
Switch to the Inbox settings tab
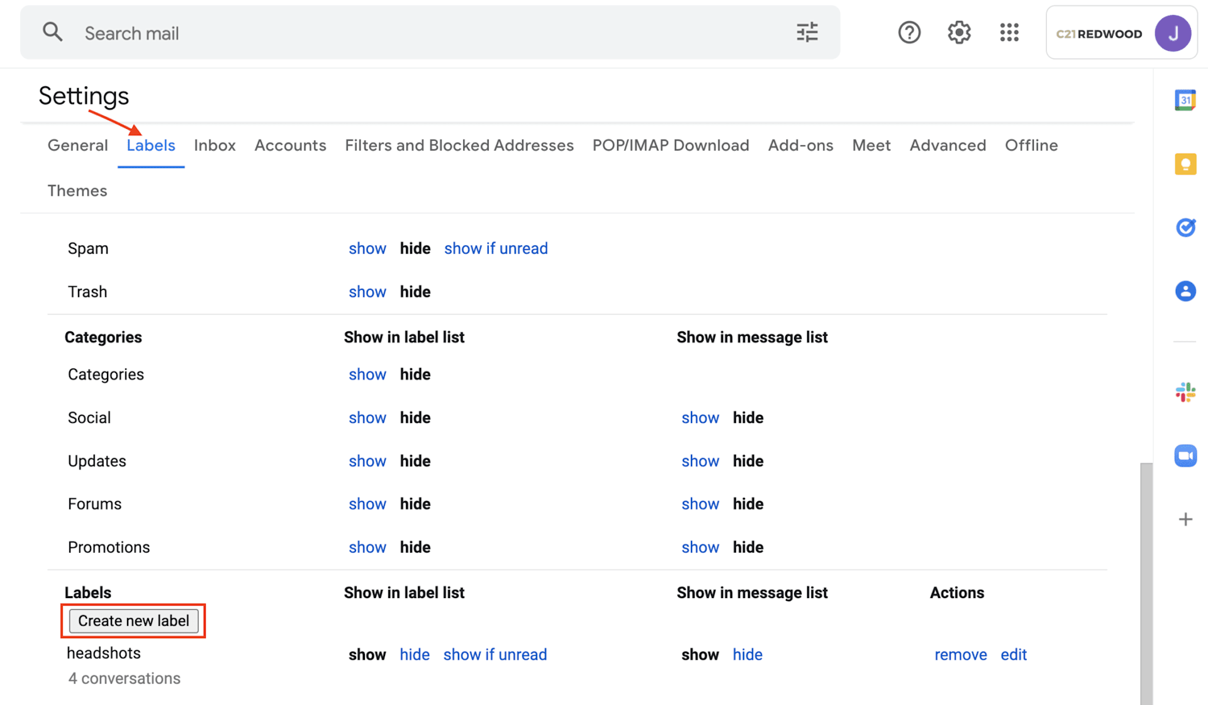click(x=215, y=145)
